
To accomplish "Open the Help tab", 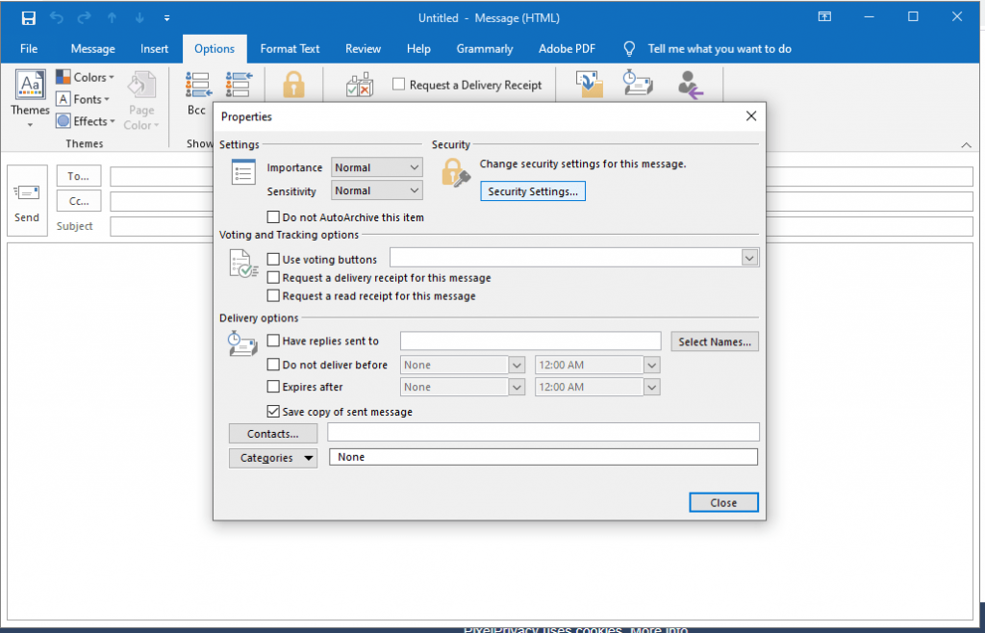I will [x=418, y=48].
